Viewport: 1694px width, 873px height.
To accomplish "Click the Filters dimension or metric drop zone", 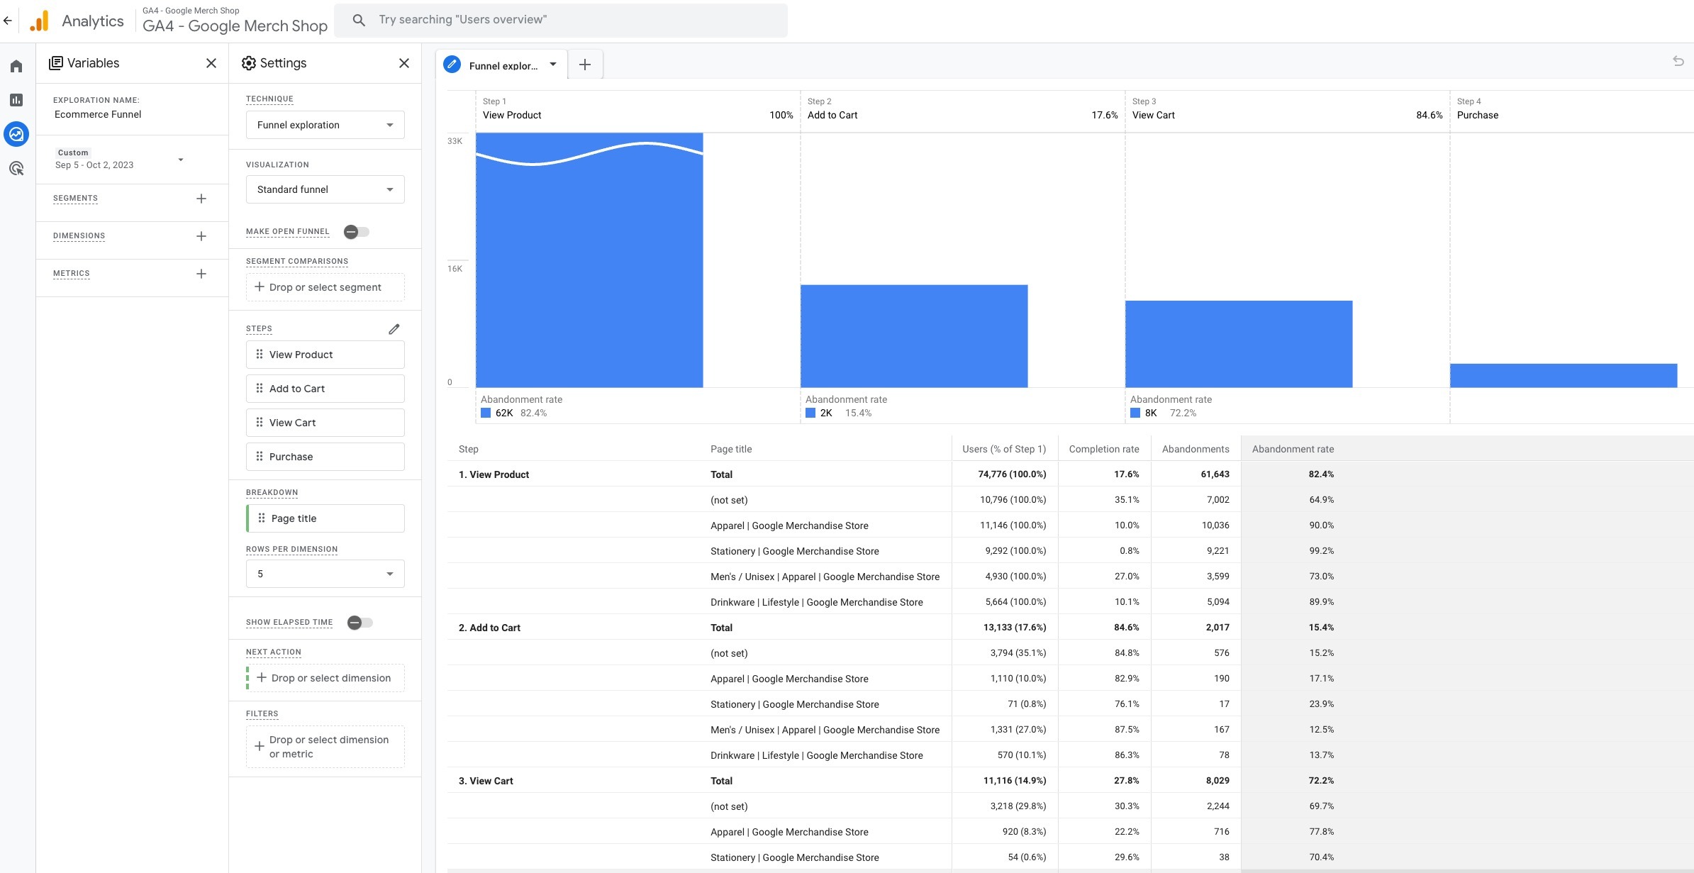I will [325, 747].
